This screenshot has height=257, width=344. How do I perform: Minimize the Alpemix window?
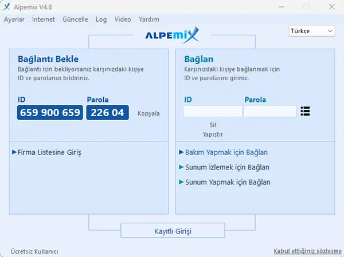(x=282, y=7)
